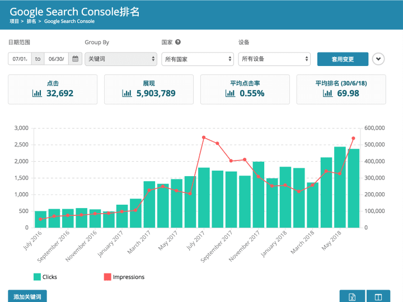Export to Excel using spreadsheet icon button
The width and height of the screenshot is (403, 302).
click(x=352, y=296)
